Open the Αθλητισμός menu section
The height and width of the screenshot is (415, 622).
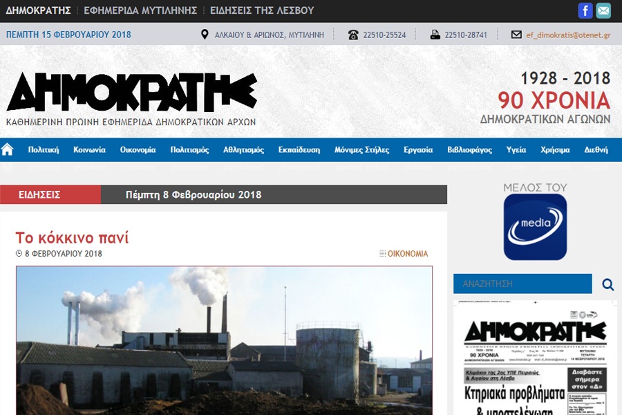(243, 150)
